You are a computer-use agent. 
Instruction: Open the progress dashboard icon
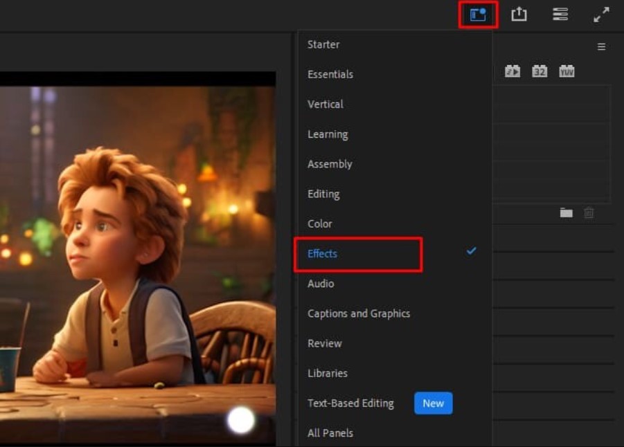click(560, 15)
